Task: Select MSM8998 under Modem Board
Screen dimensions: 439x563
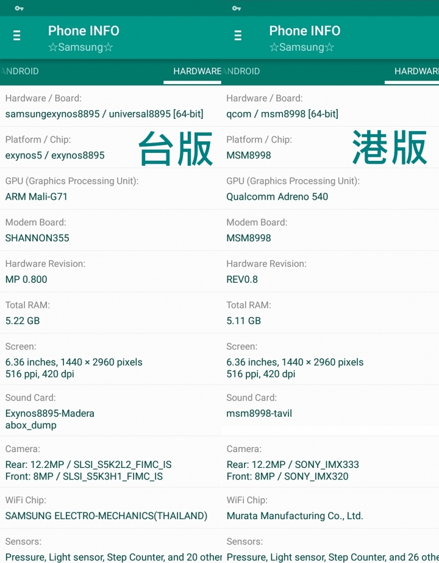Action: tap(249, 238)
